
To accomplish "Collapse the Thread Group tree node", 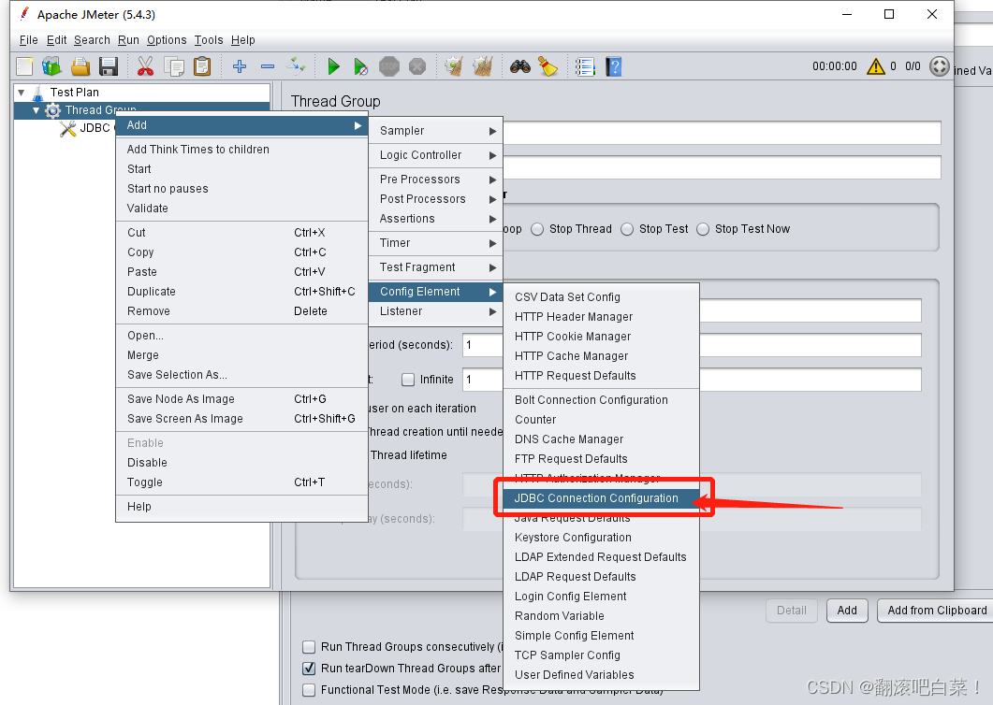I will pos(37,110).
